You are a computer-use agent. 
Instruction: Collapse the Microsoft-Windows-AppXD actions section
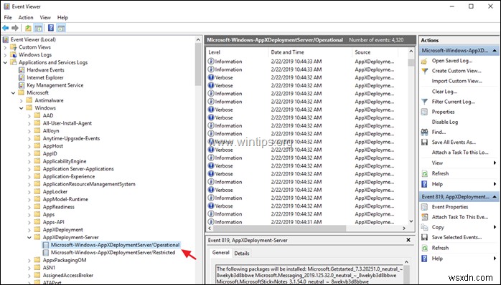495,51
